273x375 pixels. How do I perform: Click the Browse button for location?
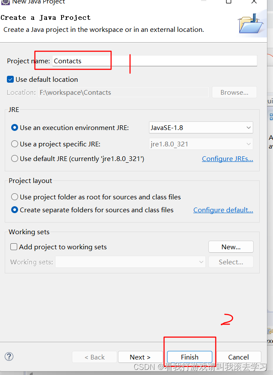234,92
